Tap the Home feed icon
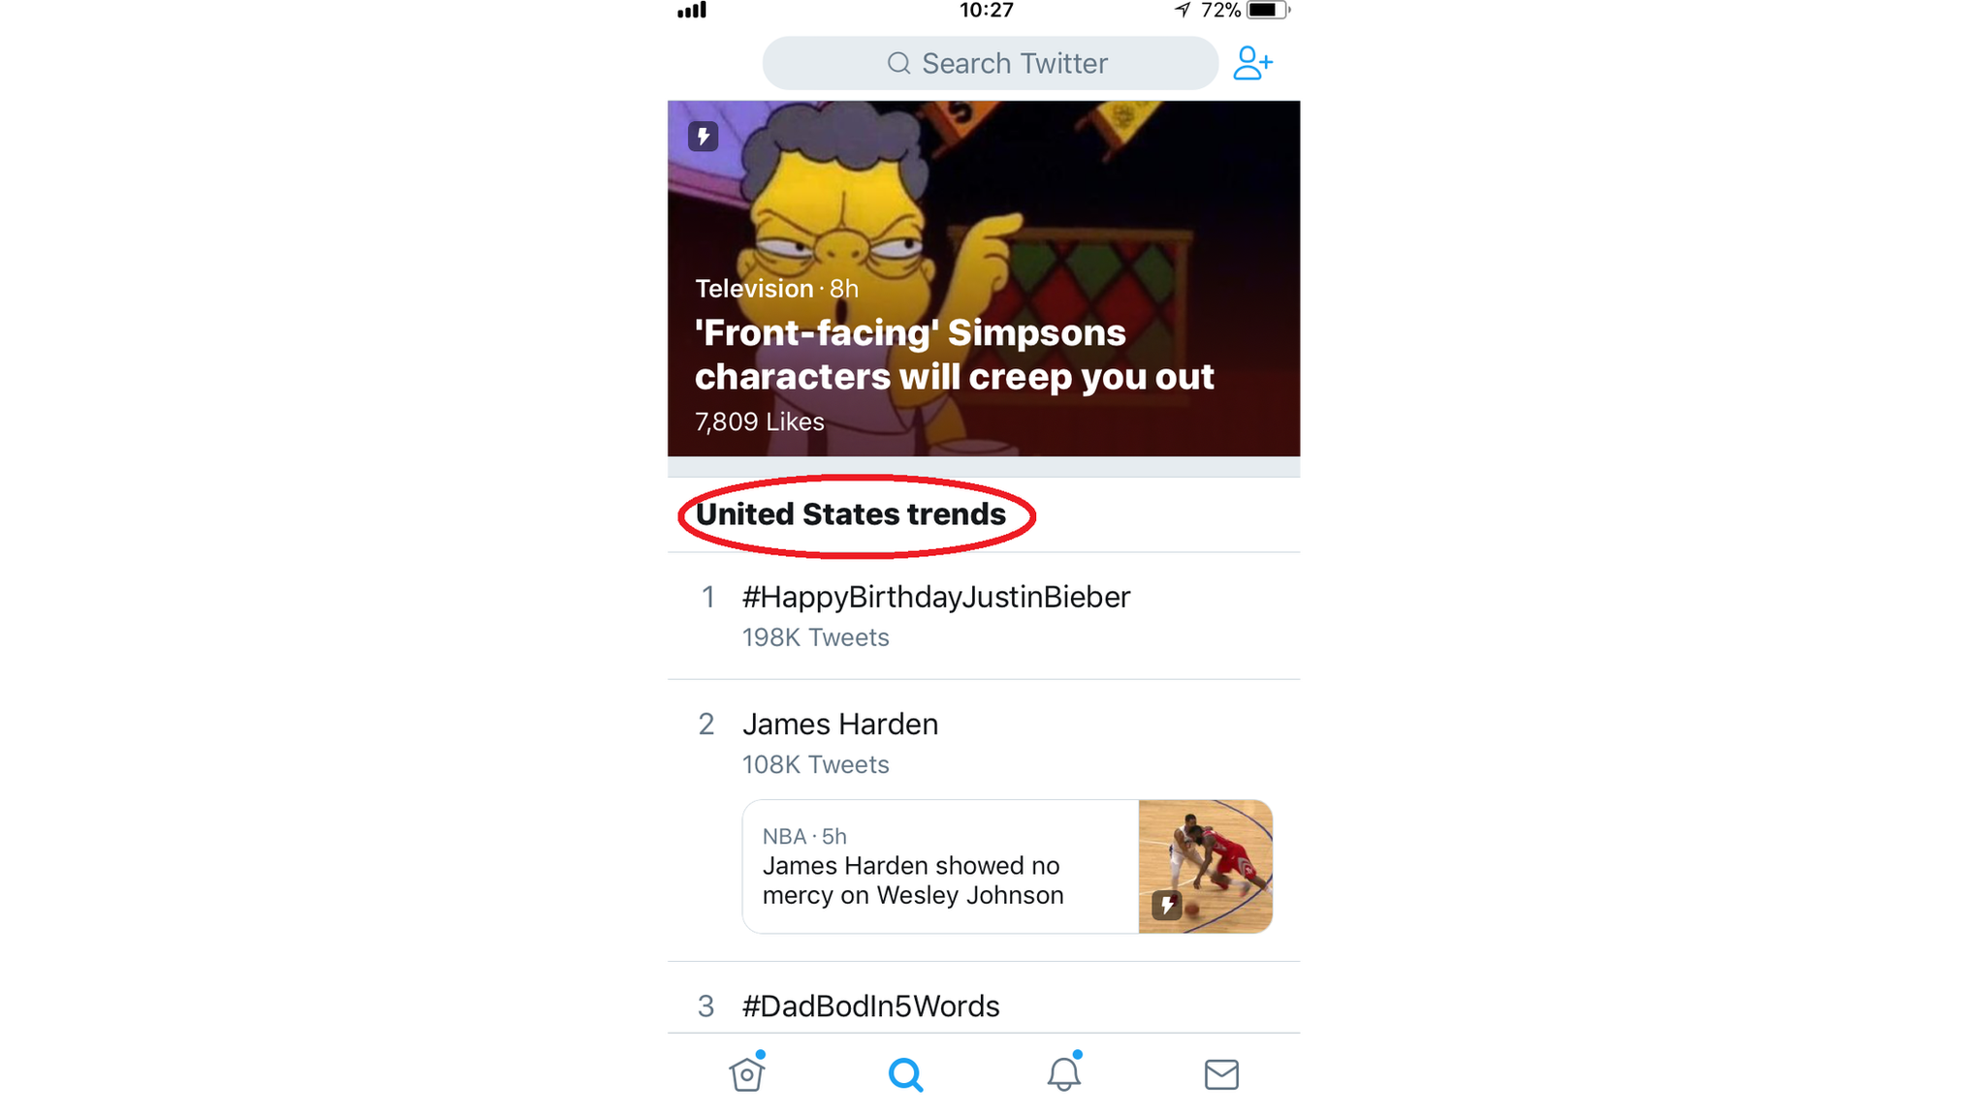Image resolution: width=1985 pixels, height=1116 pixels. pyautogui.click(x=747, y=1073)
